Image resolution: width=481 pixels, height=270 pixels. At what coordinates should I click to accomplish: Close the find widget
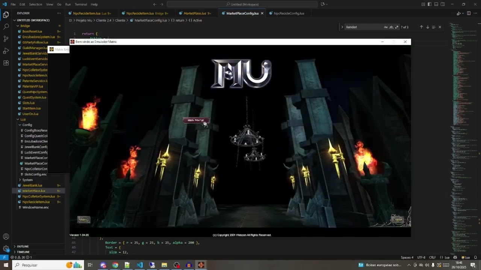pos(440,27)
